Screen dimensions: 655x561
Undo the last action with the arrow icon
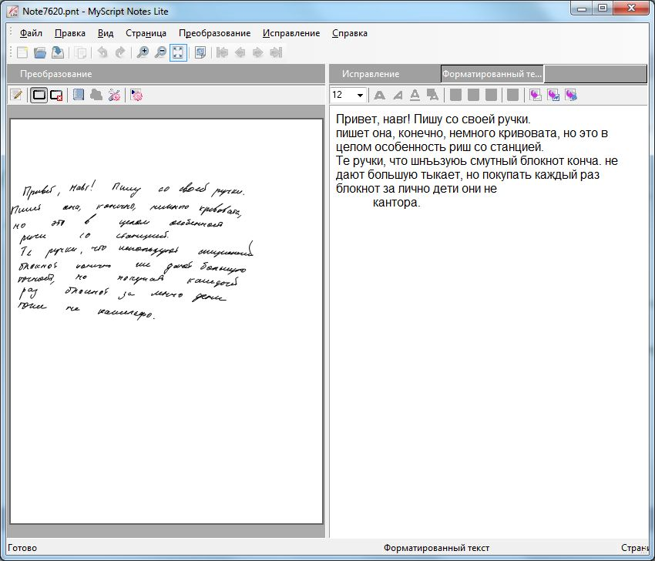(x=102, y=52)
